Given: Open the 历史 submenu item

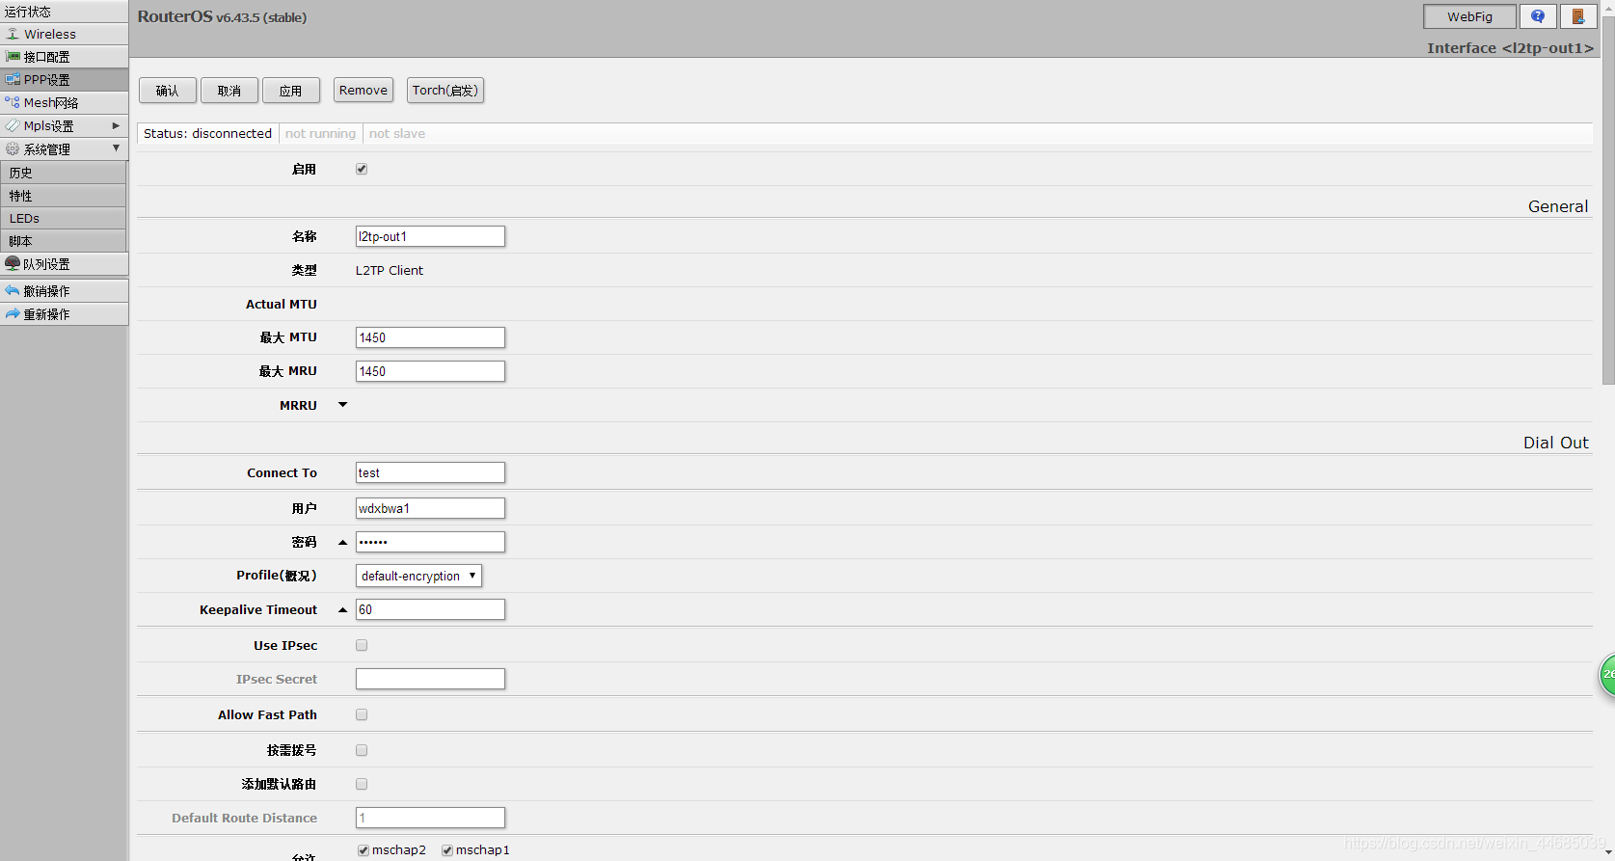Looking at the screenshot, I should [64, 173].
